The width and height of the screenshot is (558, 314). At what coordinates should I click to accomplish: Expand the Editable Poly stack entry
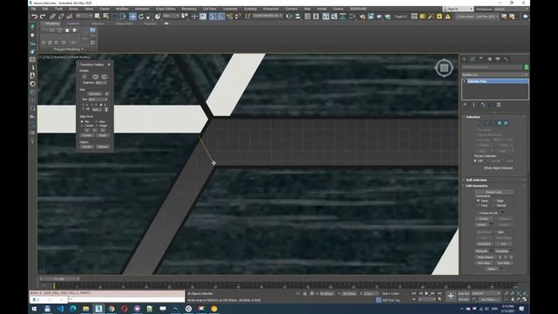coord(465,81)
